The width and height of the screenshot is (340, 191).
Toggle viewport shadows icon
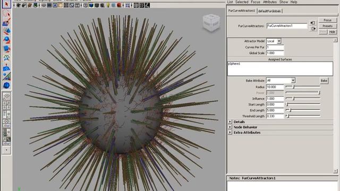pyautogui.click(x=114, y=5)
